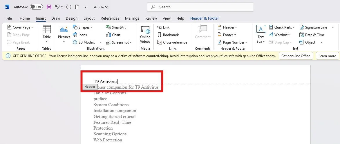This screenshot has height=144, width=340.
Task: Open Online Videos insert tool
Action: pyautogui.click(x=145, y=34)
